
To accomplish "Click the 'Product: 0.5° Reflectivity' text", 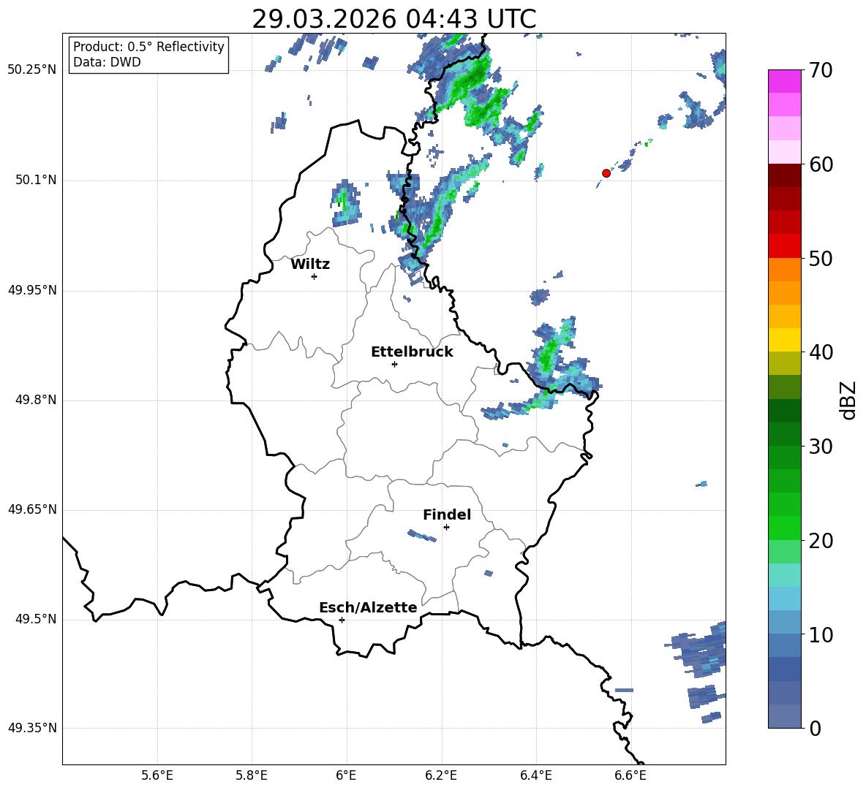I will (148, 46).
